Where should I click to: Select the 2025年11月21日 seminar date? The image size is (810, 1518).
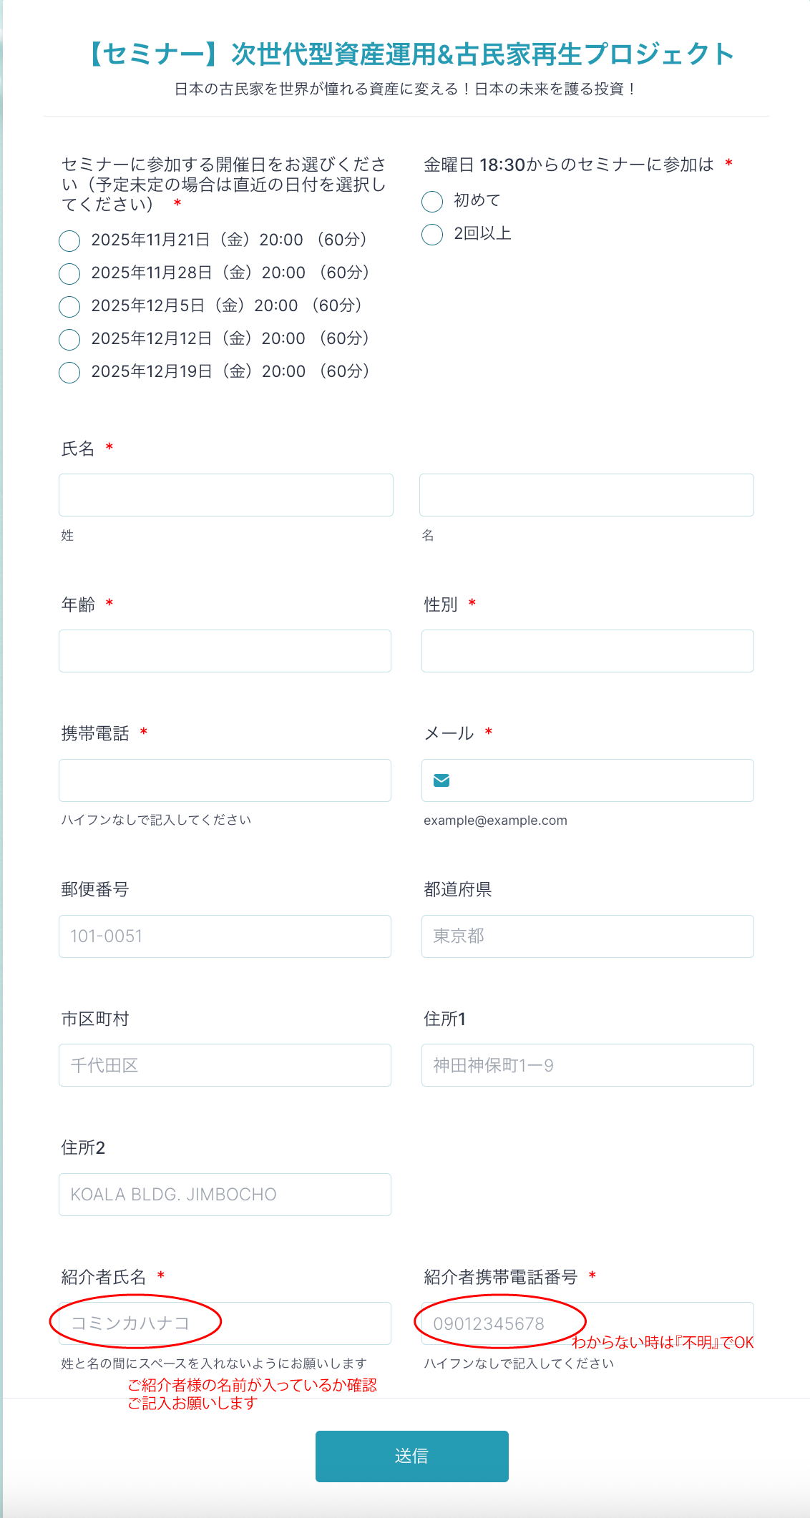(69, 241)
